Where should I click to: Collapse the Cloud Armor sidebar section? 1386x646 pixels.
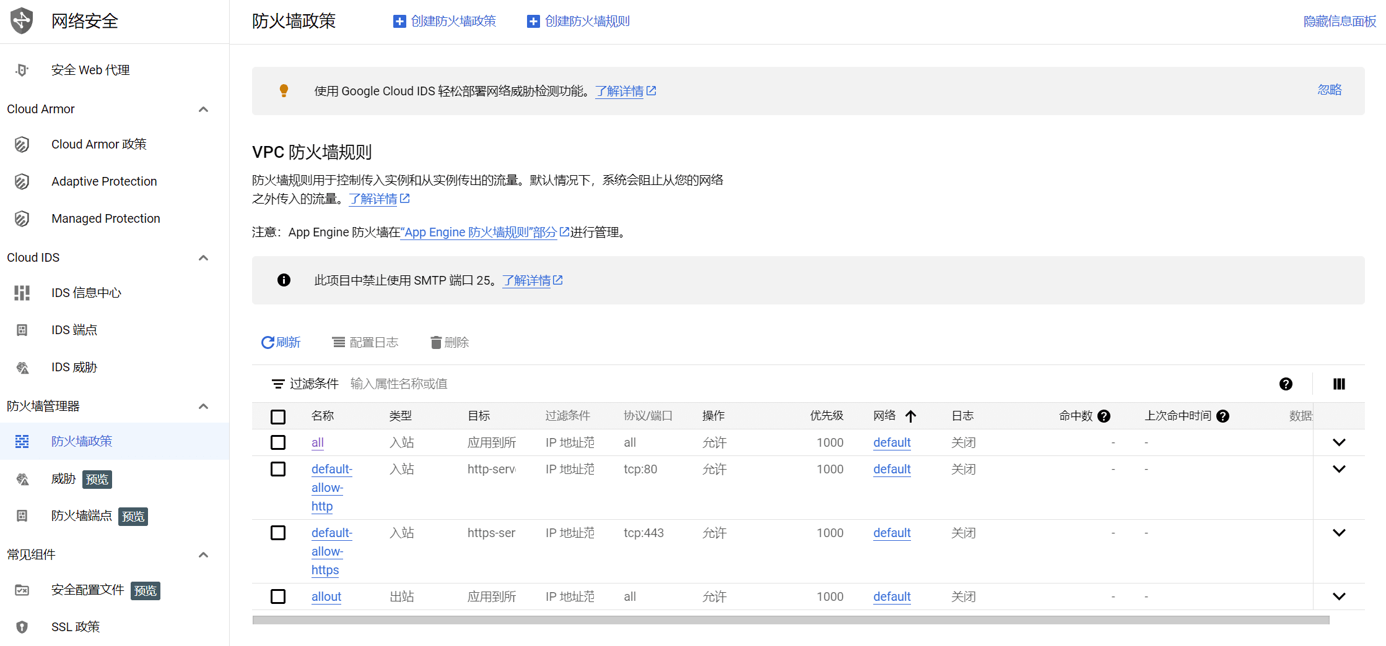(203, 109)
